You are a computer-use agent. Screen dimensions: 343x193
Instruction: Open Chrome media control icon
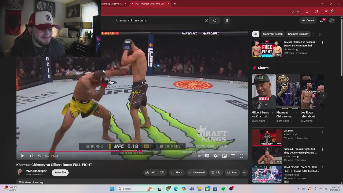(326, 11)
